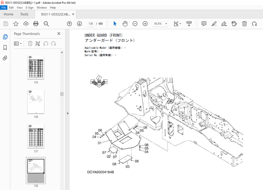Click the page number field showing 138
The image size is (263, 190).
click(x=91, y=24)
